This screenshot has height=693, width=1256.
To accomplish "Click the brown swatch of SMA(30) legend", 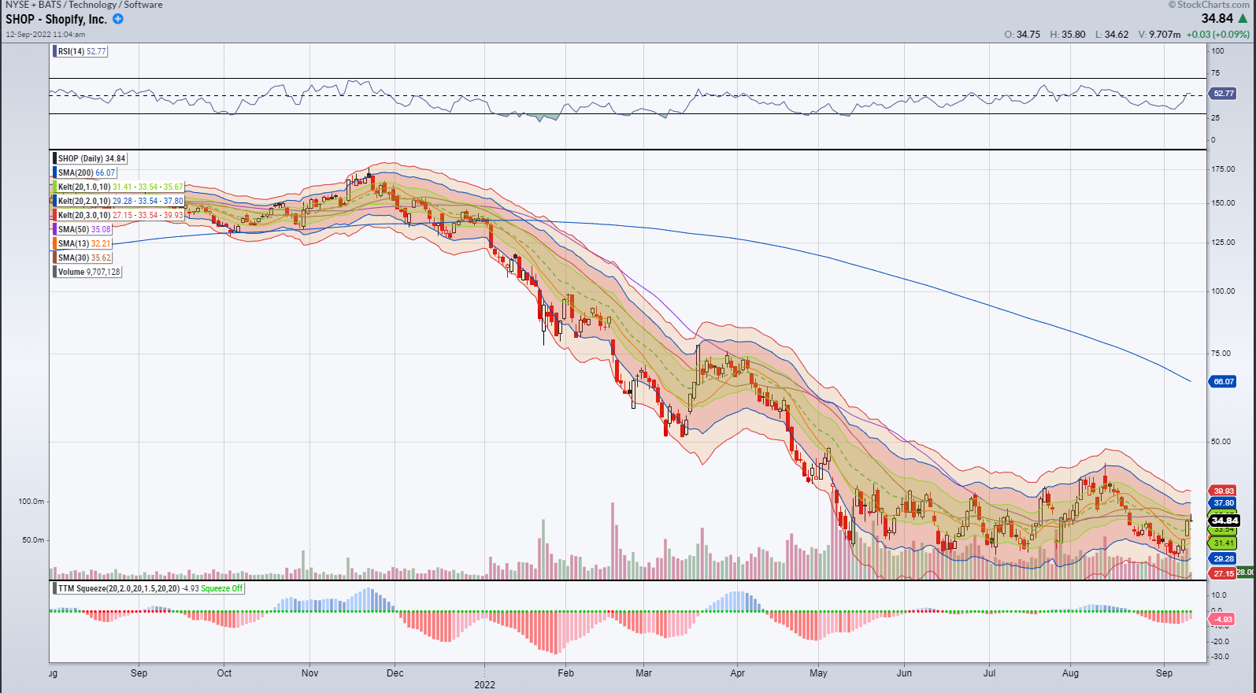I will [x=54, y=258].
